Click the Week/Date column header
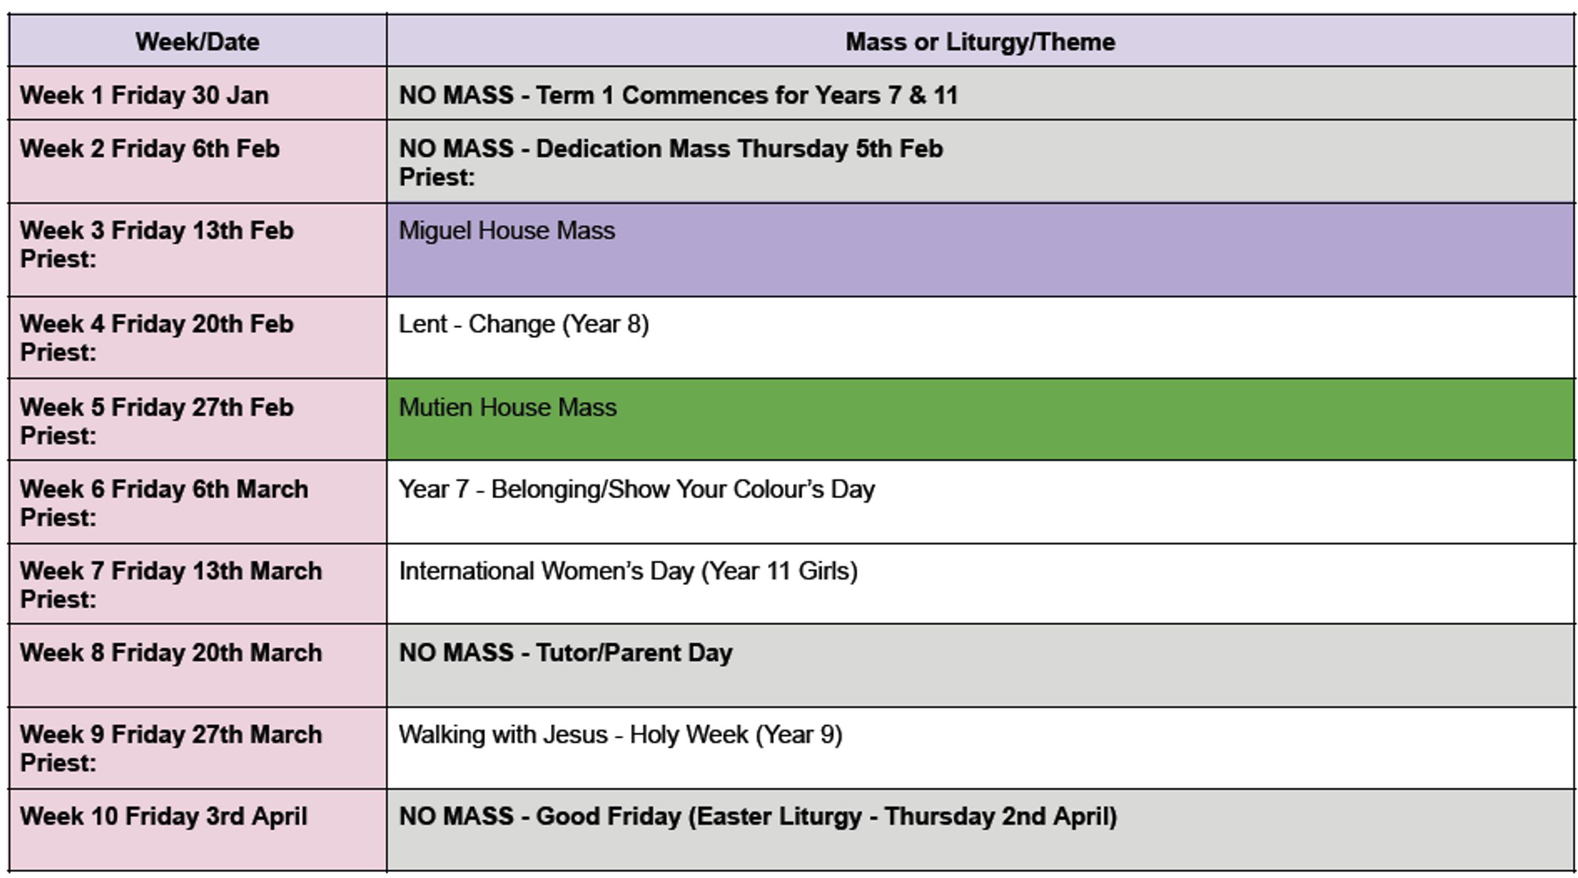This screenshot has height=878, width=1578. pyautogui.click(x=197, y=41)
